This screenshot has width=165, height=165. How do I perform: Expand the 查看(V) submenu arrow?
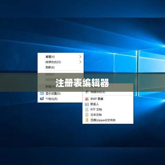(x=80, y=57)
